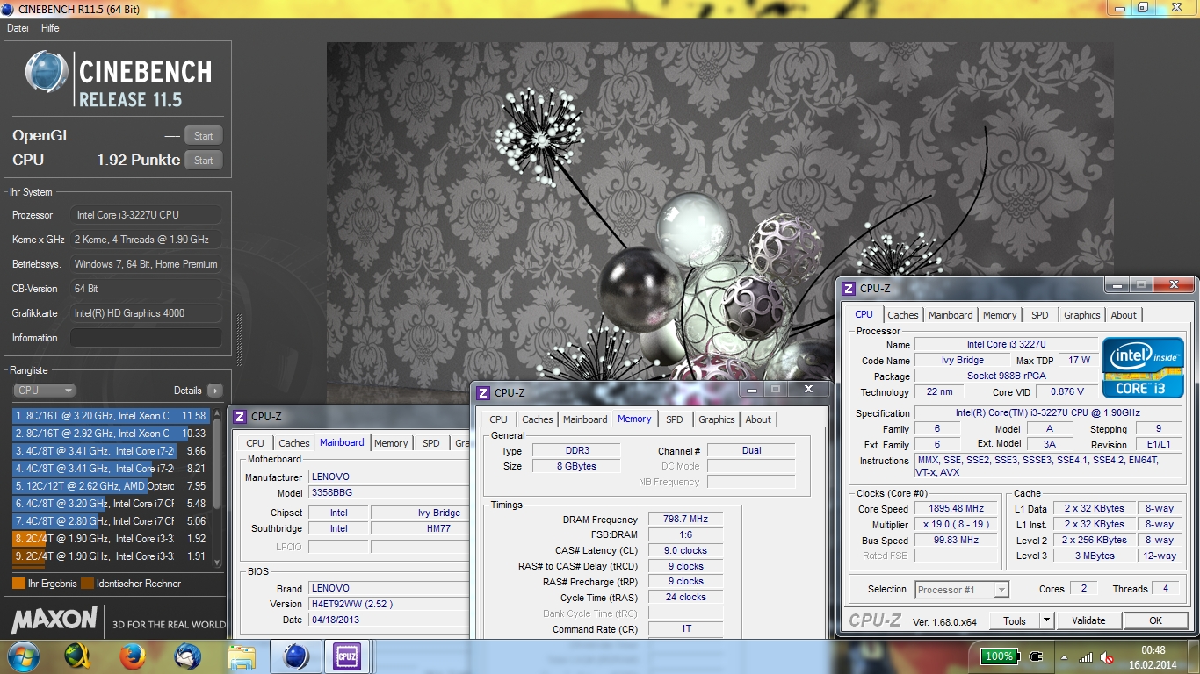Viewport: 1200px width, 674px height.
Task: Switch to Cinebench via its taskbar icon
Action: pos(295,656)
